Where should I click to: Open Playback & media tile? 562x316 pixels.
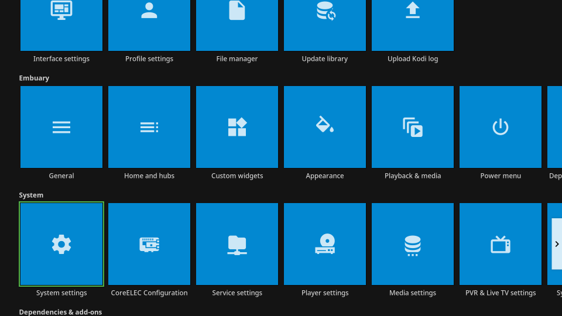click(413, 127)
